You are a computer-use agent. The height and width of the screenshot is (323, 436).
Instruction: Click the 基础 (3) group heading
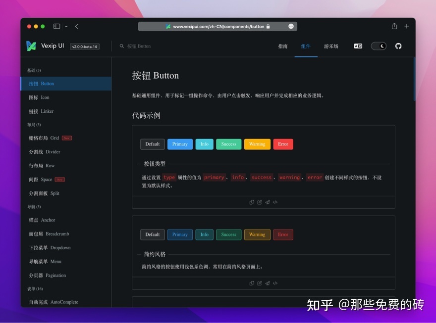(34, 70)
